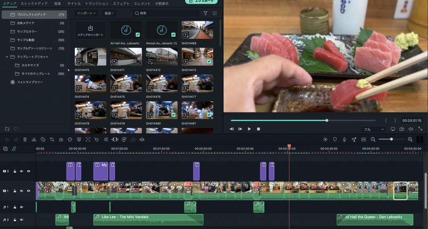Add a marker with the shield icon
Viewport: 428px width, 229px height.
335,140
